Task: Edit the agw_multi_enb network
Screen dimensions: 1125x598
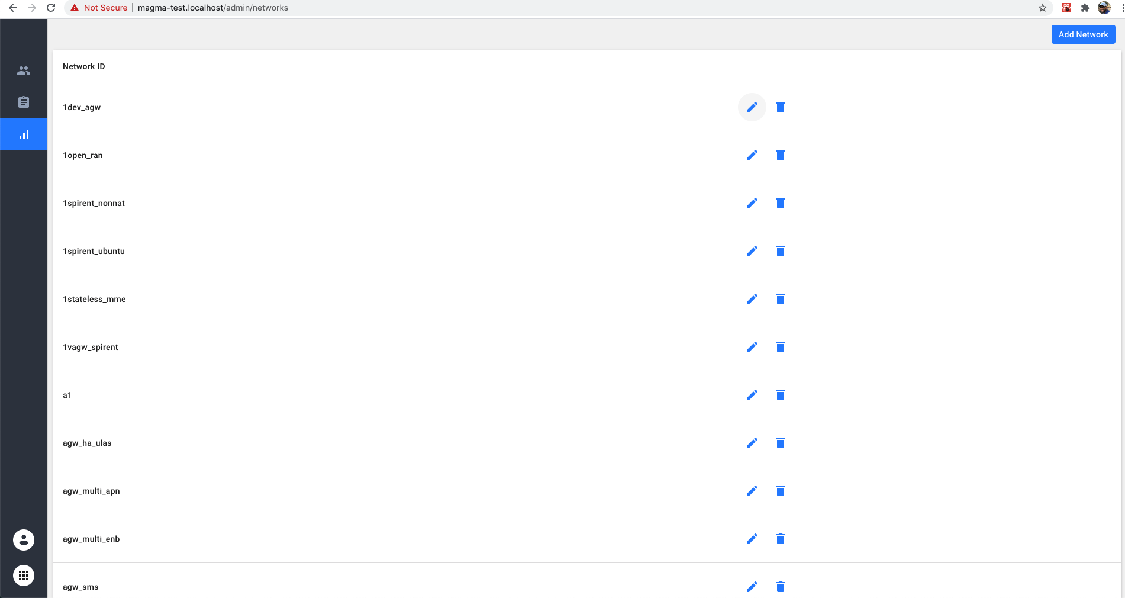Action: (752, 539)
